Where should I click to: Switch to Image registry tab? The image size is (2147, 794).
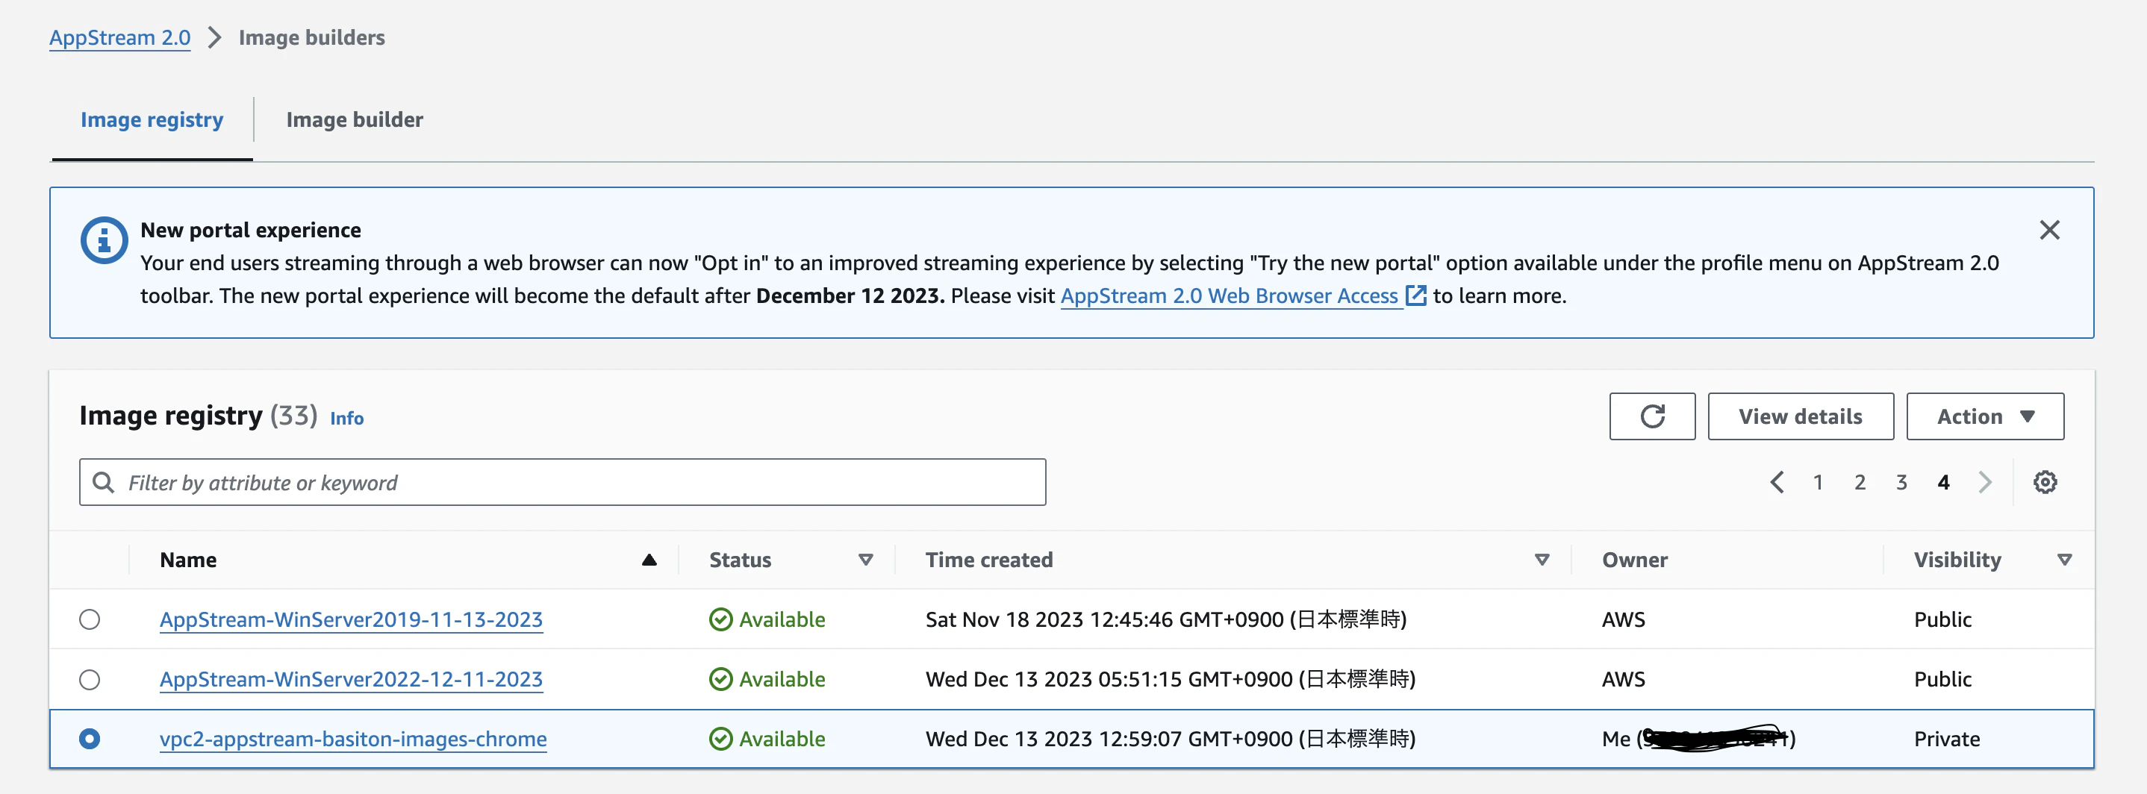coord(152,120)
